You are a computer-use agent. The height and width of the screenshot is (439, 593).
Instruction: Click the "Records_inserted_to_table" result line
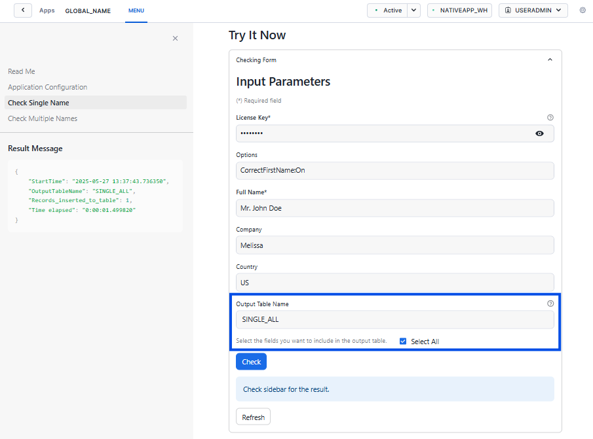80,200
